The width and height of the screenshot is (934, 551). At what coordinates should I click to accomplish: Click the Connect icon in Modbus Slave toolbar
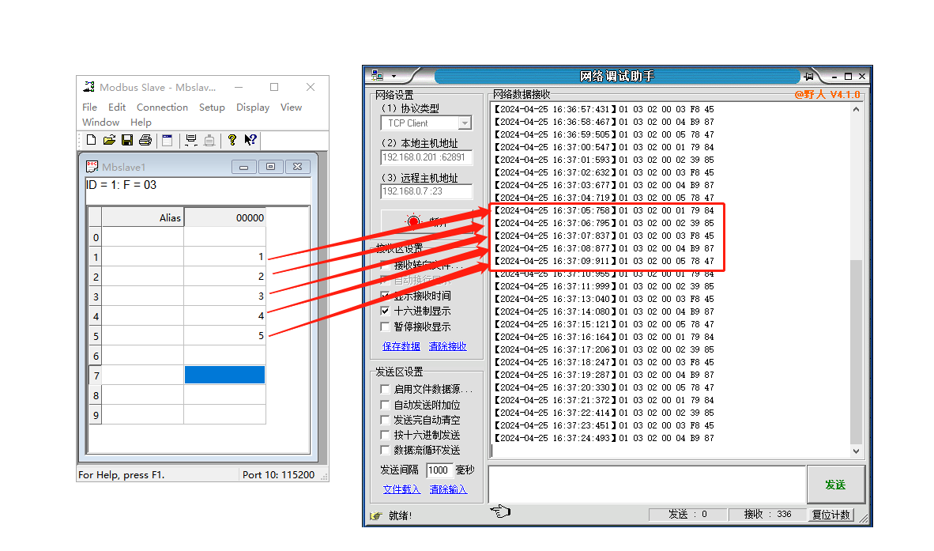tap(190, 140)
